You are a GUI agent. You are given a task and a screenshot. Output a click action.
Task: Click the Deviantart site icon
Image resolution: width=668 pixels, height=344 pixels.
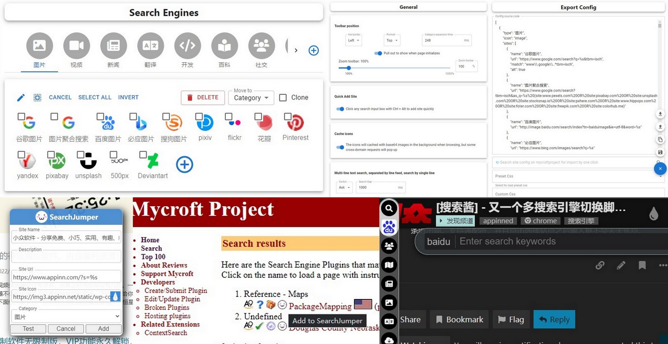tap(153, 160)
